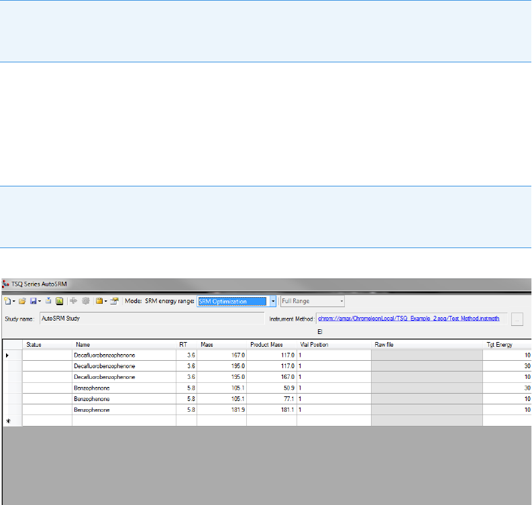Click empty Name cell in new row
532x505 pixels.
(124, 421)
